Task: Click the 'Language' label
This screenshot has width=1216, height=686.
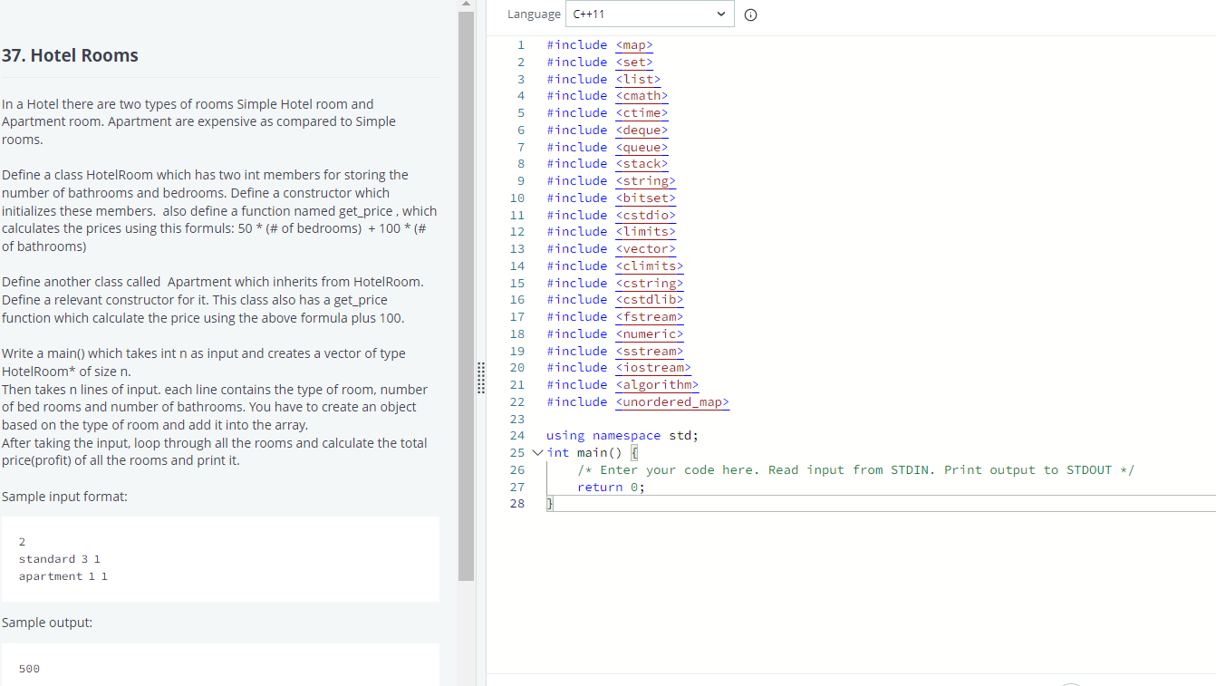Action: coord(534,14)
